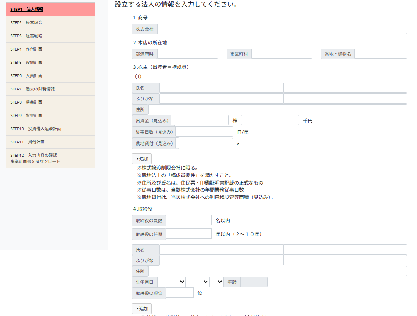The width and height of the screenshot is (417, 316).
Task: Select STEP7 過去の財務情報 in the sidebar
Action: (x=33, y=89)
